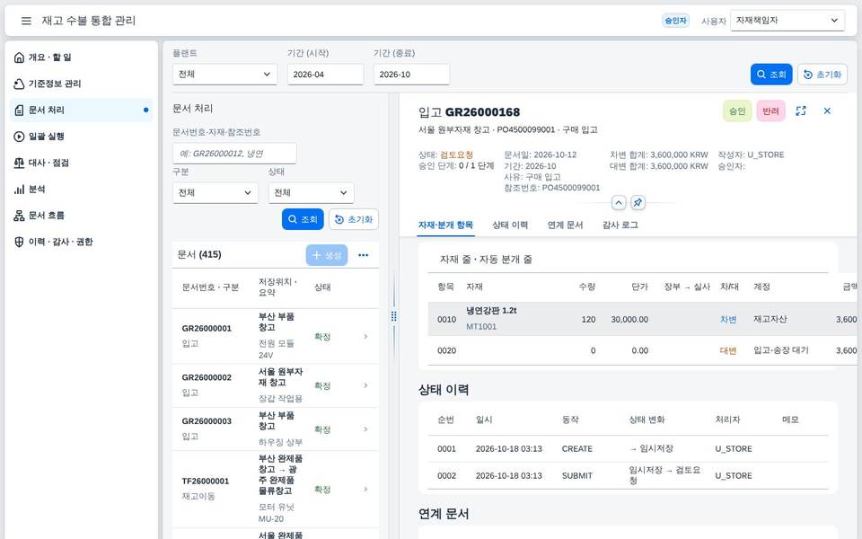Click the 이력 · 감사 · 권한 shield icon
Image resolution: width=862 pixels, height=539 pixels.
click(19, 242)
